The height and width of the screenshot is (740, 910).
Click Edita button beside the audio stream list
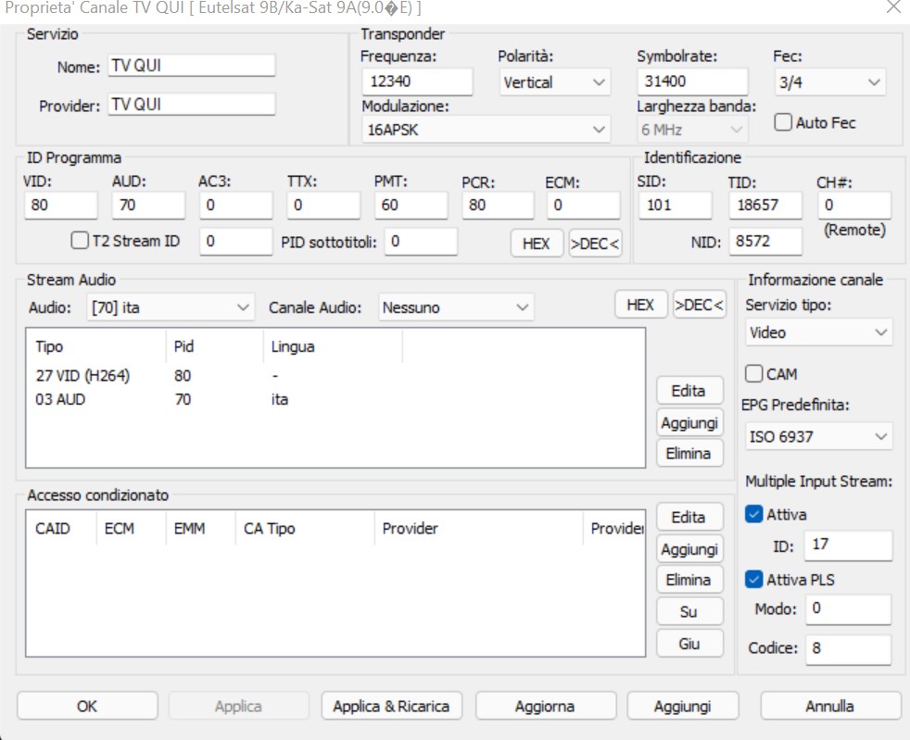tap(689, 391)
